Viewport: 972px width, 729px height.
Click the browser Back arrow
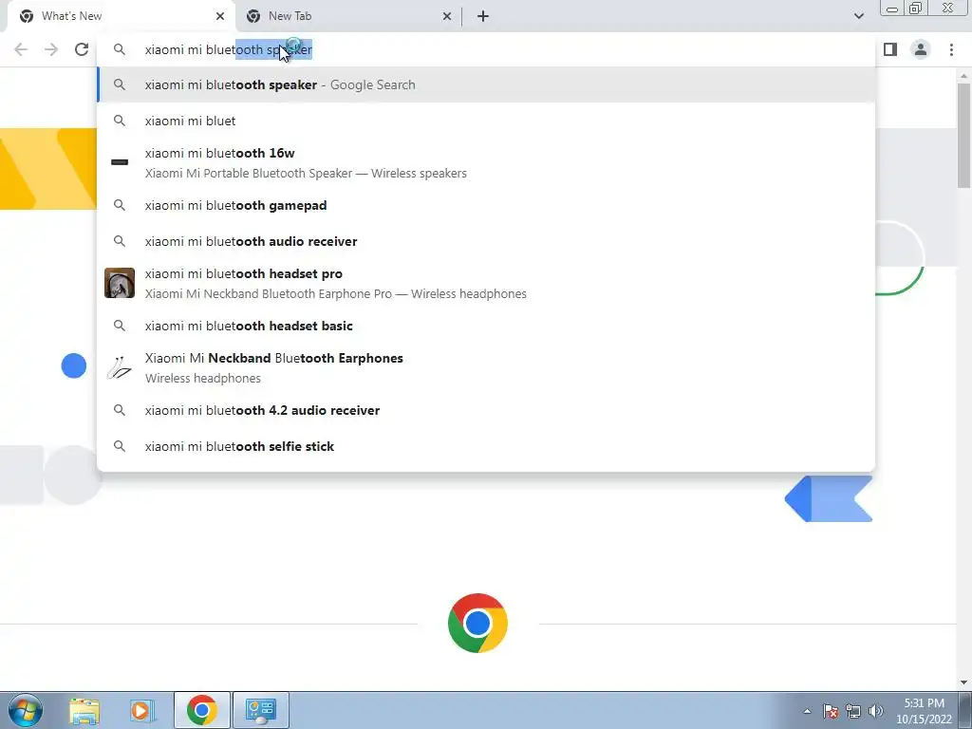tap(21, 49)
